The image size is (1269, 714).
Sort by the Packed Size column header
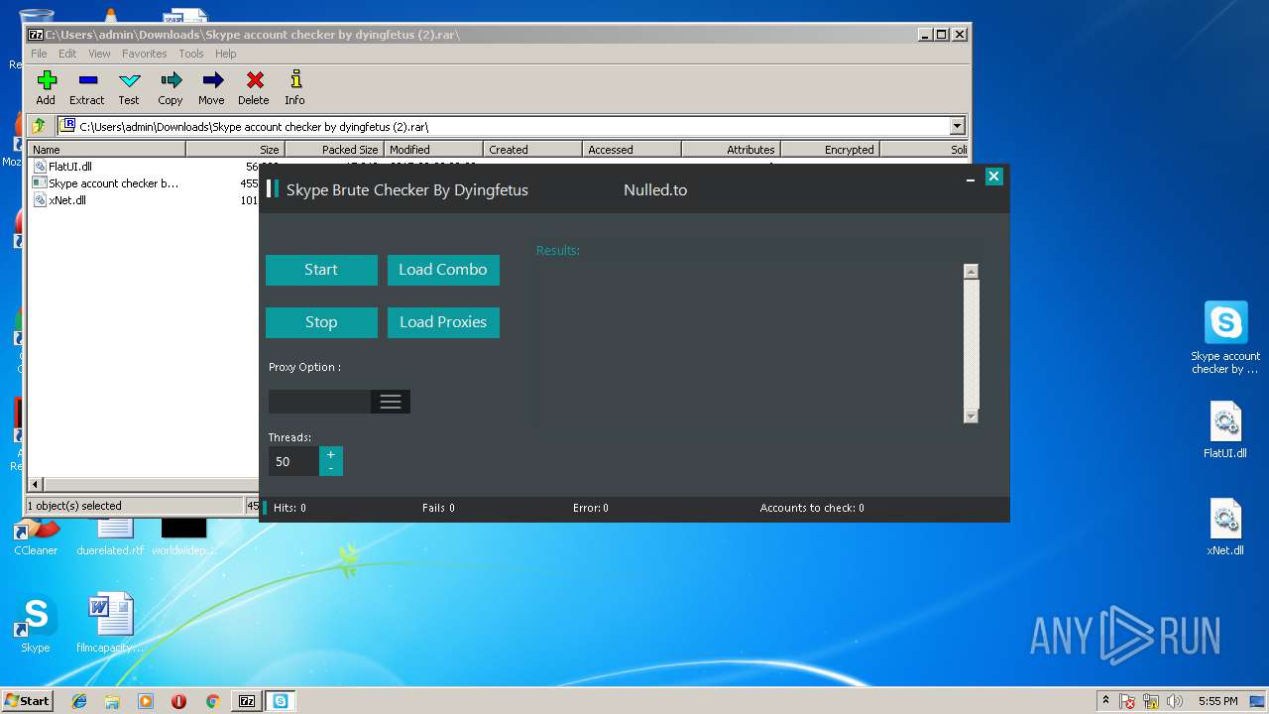click(335, 150)
